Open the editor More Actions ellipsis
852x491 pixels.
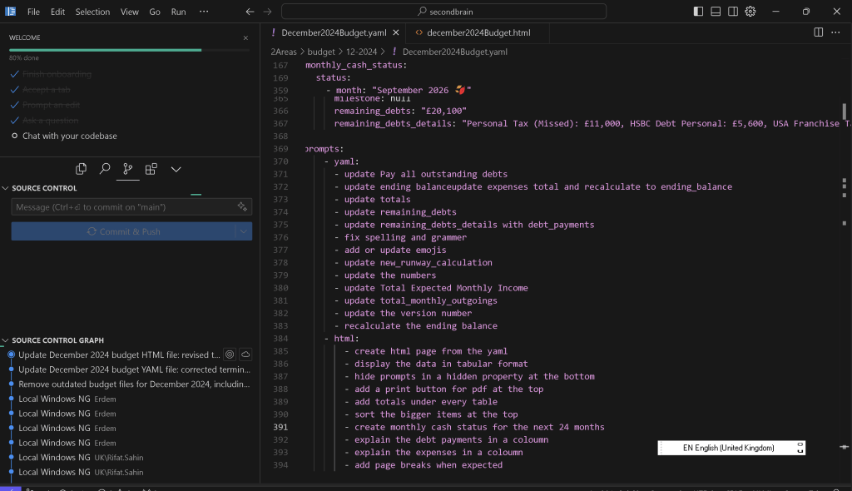pyautogui.click(x=835, y=32)
